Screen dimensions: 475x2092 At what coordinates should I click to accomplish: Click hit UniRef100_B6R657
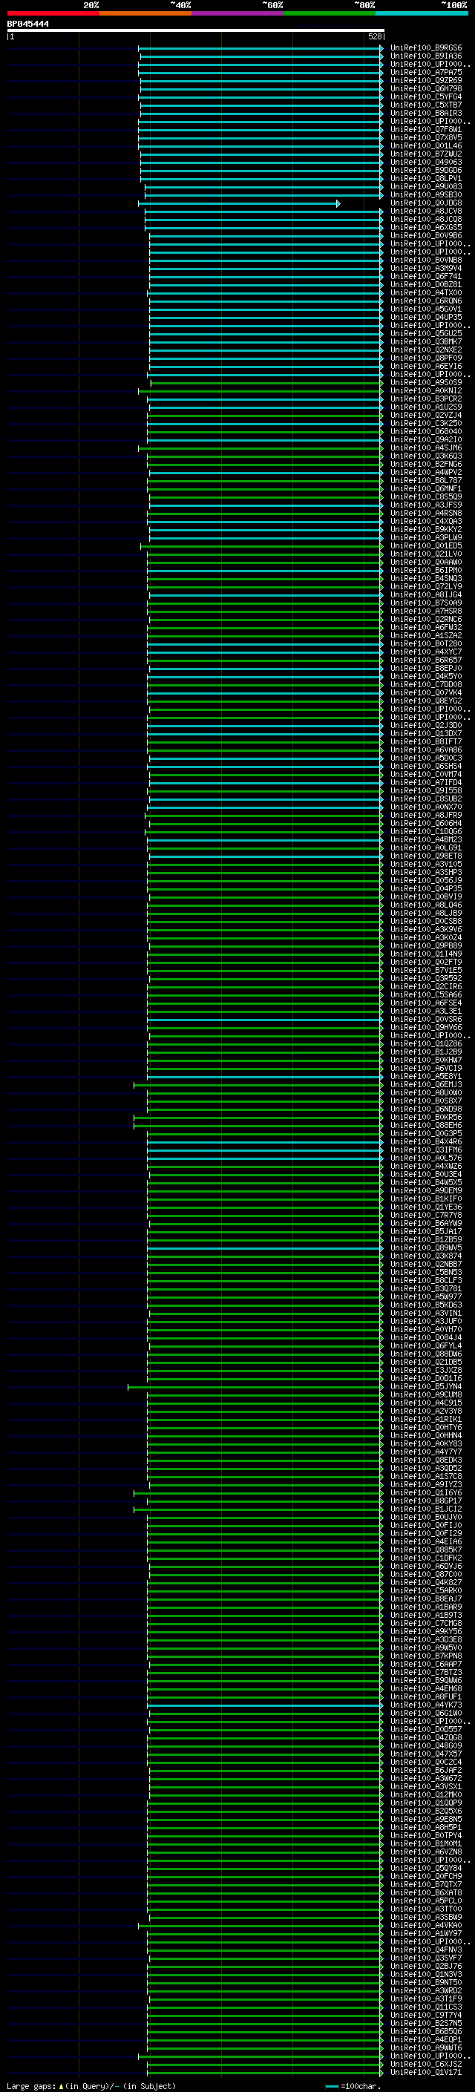pos(426,660)
